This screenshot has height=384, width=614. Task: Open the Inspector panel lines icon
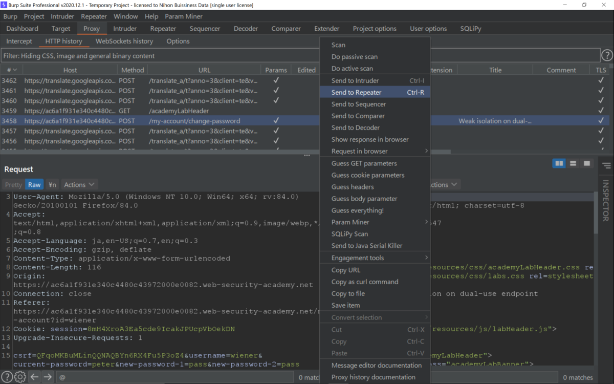[x=606, y=166]
